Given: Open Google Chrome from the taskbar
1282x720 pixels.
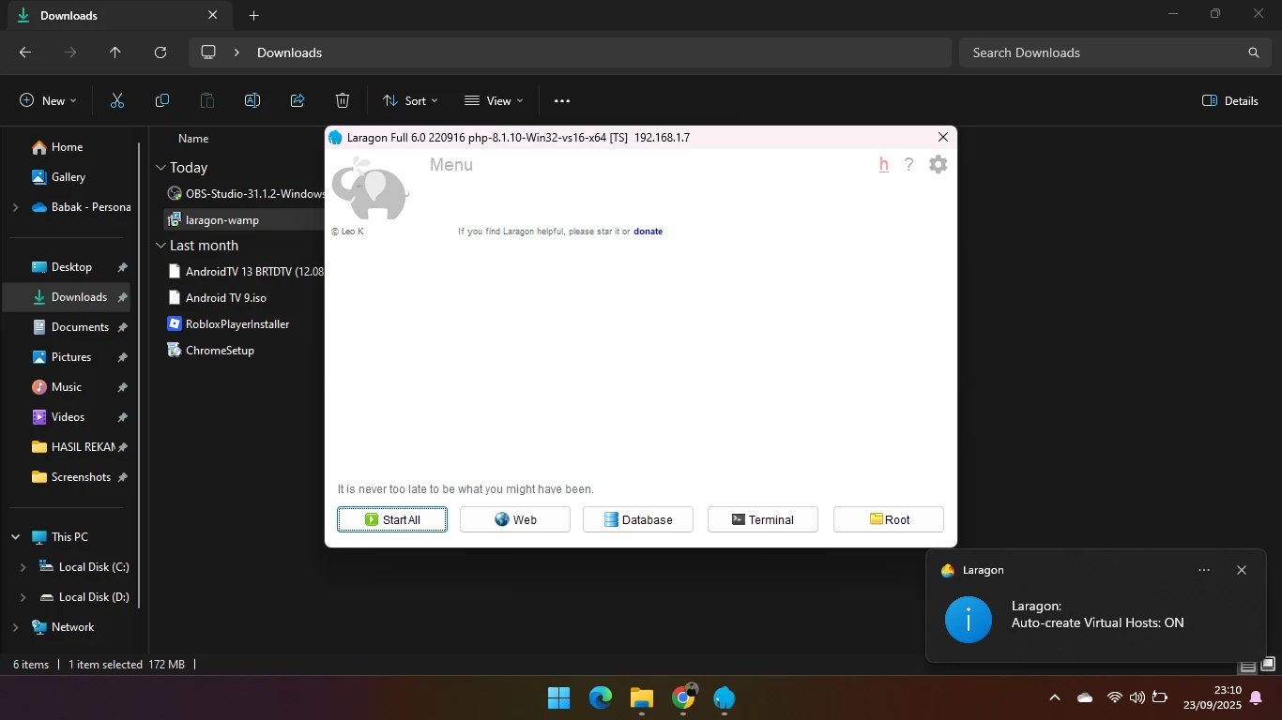Looking at the screenshot, I should (x=683, y=697).
